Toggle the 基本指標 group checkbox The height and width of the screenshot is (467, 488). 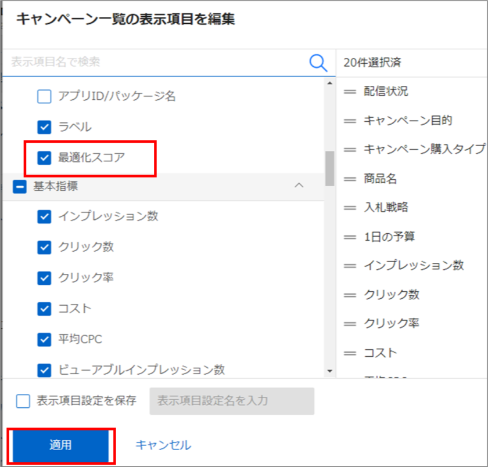coord(20,186)
